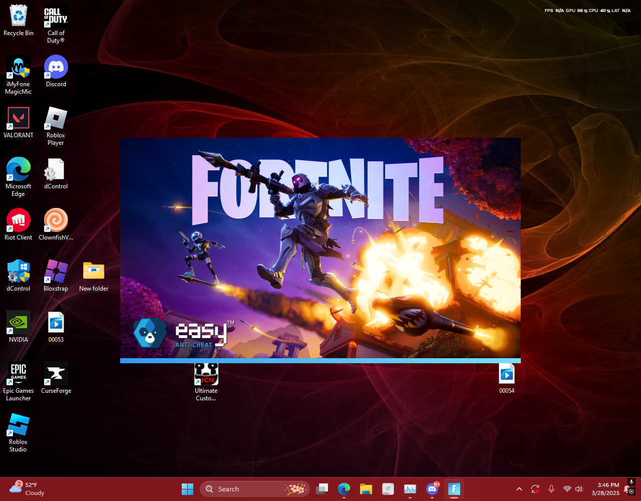
Task: Click the taskbar Search box
Action: (x=254, y=489)
